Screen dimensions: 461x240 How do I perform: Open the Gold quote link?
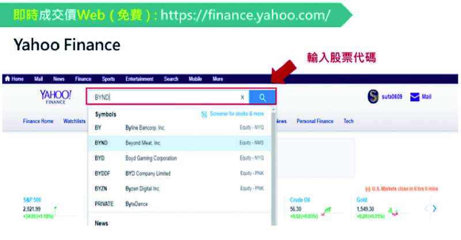(x=362, y=200)
